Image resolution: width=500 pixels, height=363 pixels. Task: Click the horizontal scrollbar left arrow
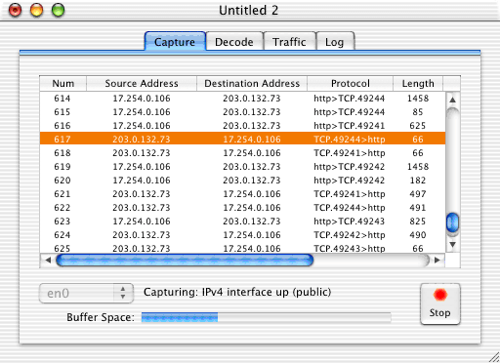(x=48, y=261)
